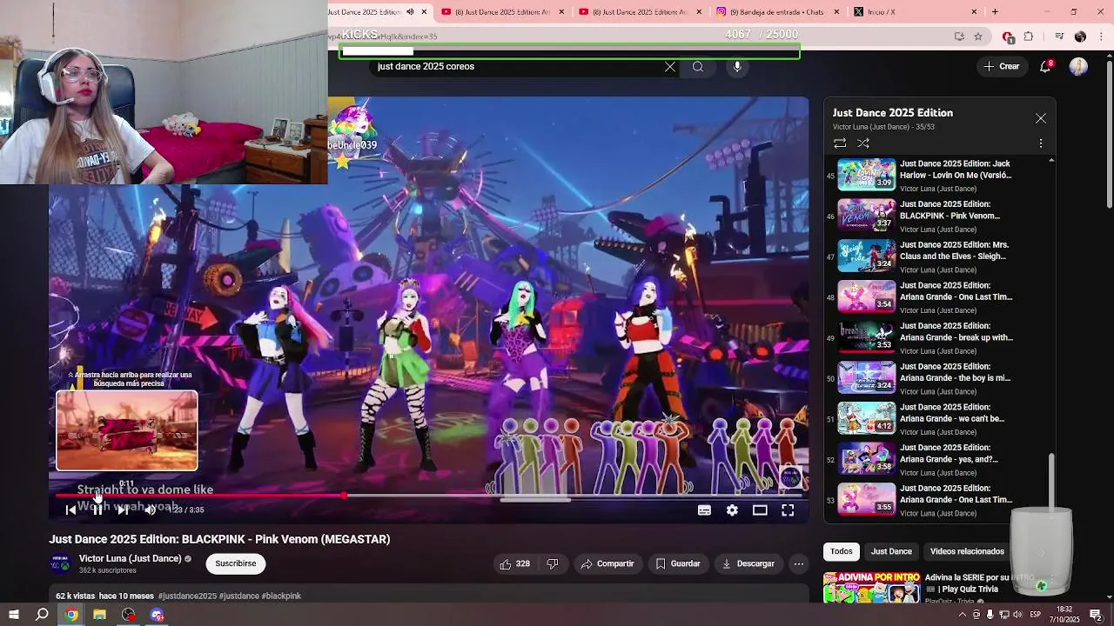Open the #justdance2025 hashtag

pos(187,596)
